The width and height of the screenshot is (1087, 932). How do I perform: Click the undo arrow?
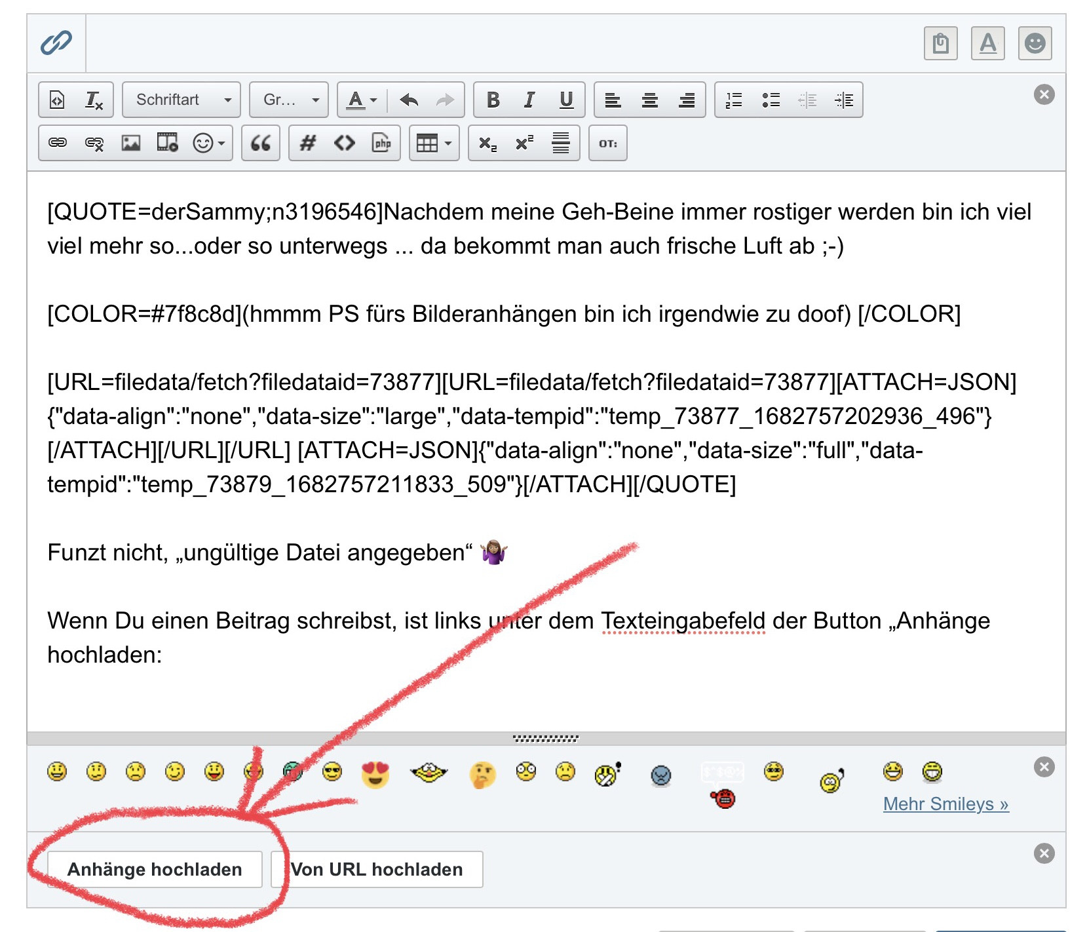409,100
